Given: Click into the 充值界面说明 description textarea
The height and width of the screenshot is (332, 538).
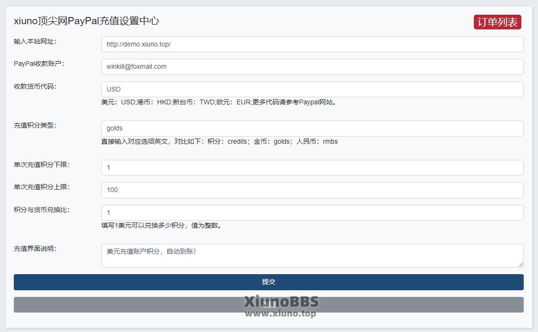Looking at the screenshot, I should pyautogui.click(x=312, y=255).
